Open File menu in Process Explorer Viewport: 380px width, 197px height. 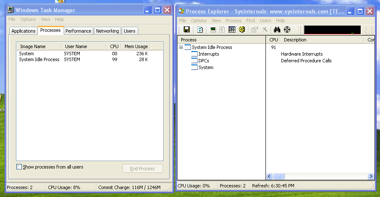coord(182,20)
